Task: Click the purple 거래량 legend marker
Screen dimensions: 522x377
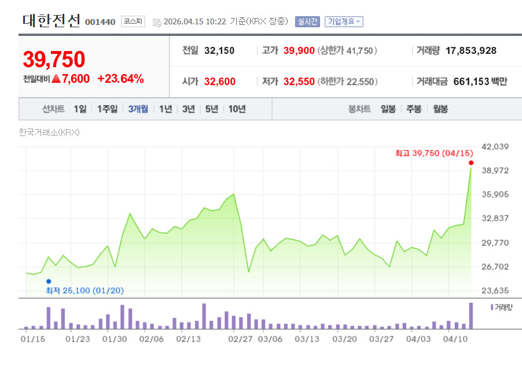Action: 492,307
